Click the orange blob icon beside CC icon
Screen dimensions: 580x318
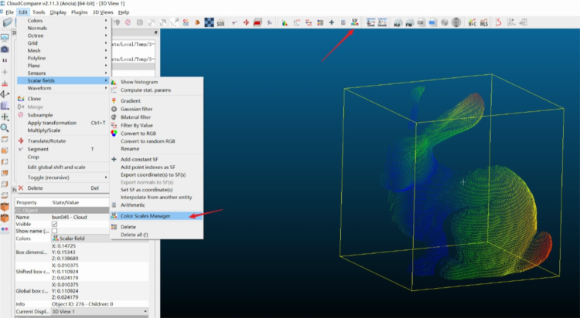tap(197, 23)
